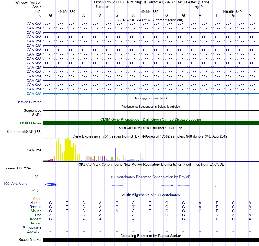Viewport: 259px width, 246px height.
Task: Click the gap dash in the Dog row
Action: point(200,215)
